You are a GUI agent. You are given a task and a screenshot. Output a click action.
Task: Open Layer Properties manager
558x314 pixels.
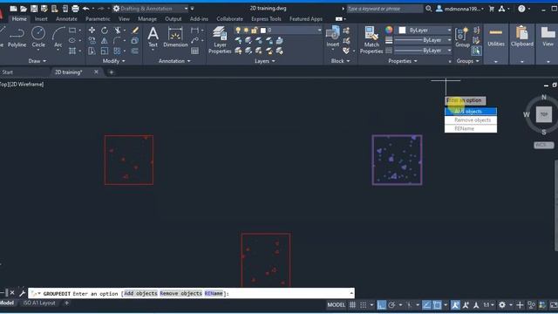[x=220, y=40]
